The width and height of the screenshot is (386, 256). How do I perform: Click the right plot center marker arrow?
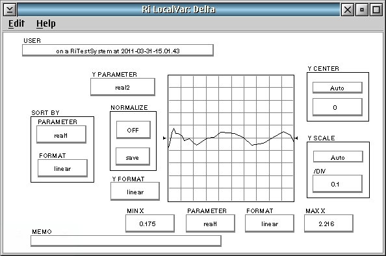click(x=296, y=138)
